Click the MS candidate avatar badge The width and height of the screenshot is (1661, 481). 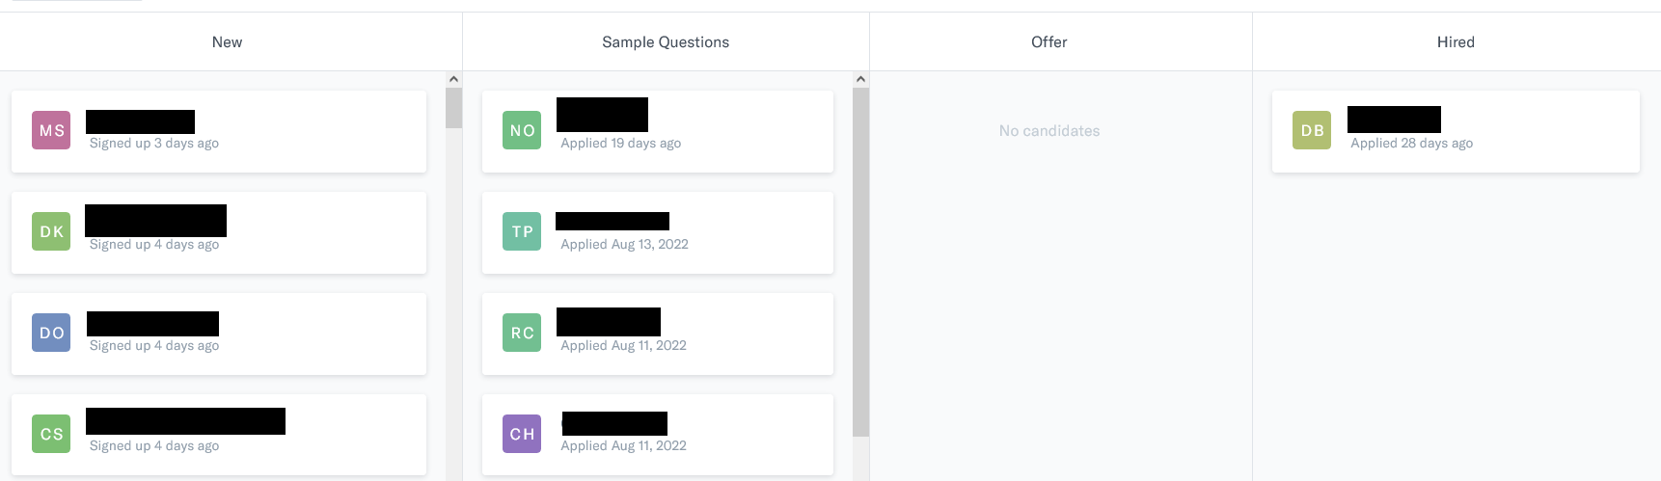point(51,130)
